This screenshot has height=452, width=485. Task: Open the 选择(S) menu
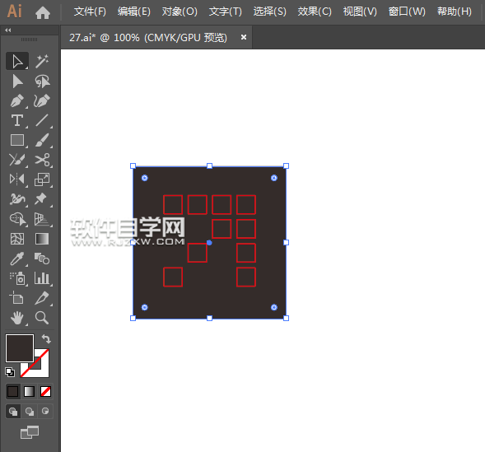coord(270,12)
